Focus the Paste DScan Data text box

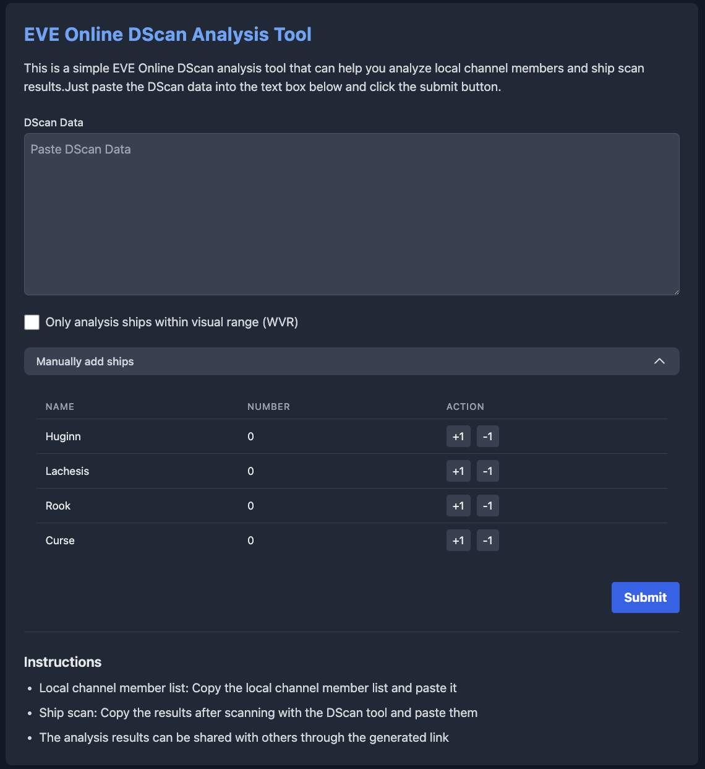352,214
